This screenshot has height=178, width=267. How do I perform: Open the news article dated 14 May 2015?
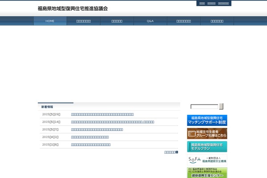tap(113, 122)
